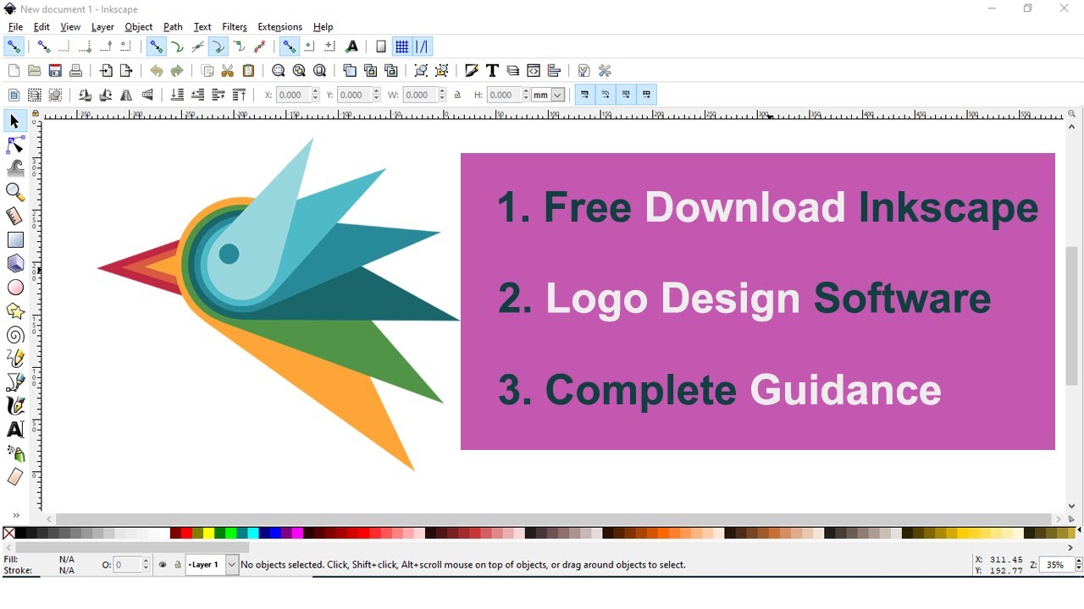Click the Undo arrow icon
Screen dimensions: 1084x609
[157, 71]
